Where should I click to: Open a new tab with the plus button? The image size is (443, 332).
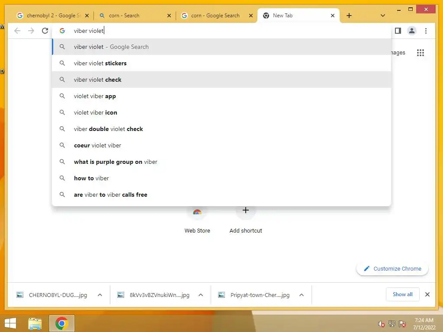349,16
